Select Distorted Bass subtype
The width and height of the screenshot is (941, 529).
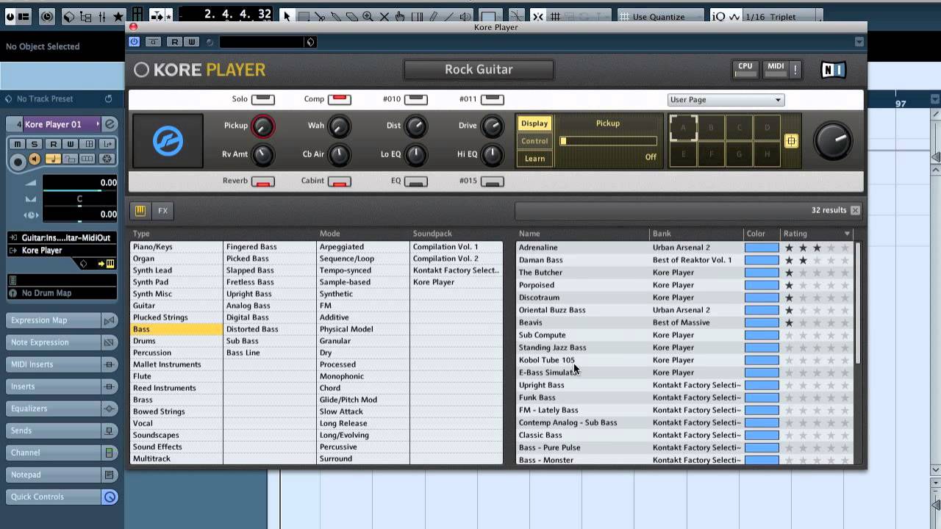[270, 329]
